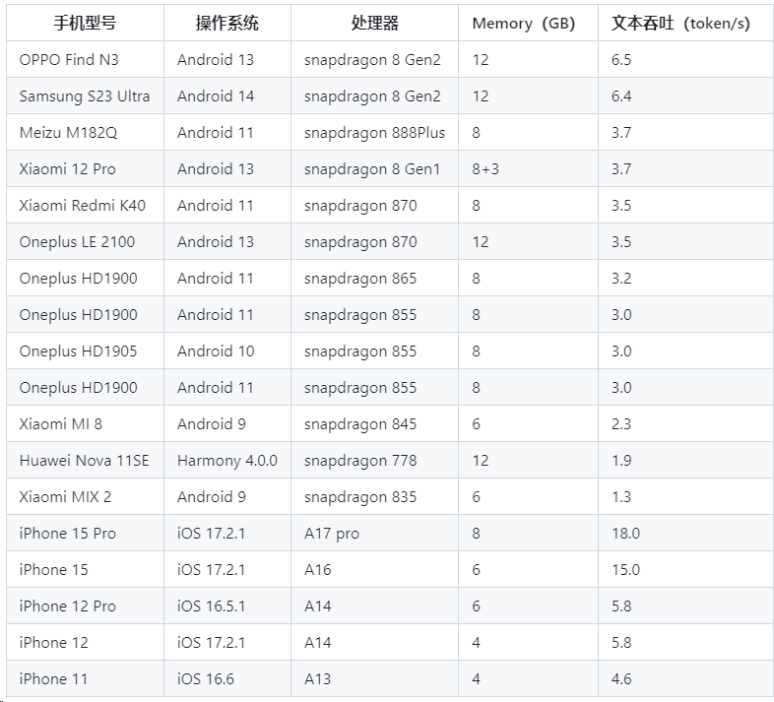Screen dimensions: 774x702
Task: Click the Samsung S23 Ultra entry
Action: tap(85, 96)
